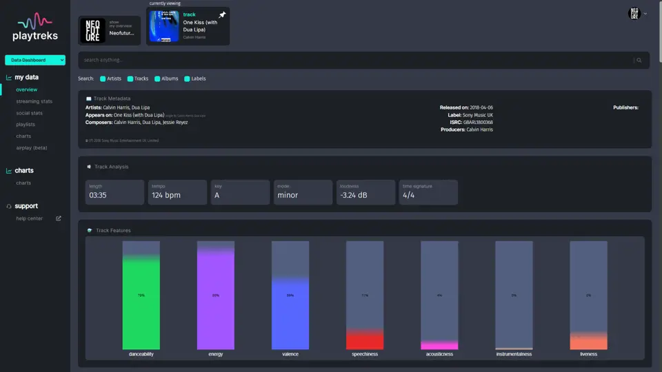
Task: Click the charts section chart icon
Action: pyautogui.click(x=9, y=171)
